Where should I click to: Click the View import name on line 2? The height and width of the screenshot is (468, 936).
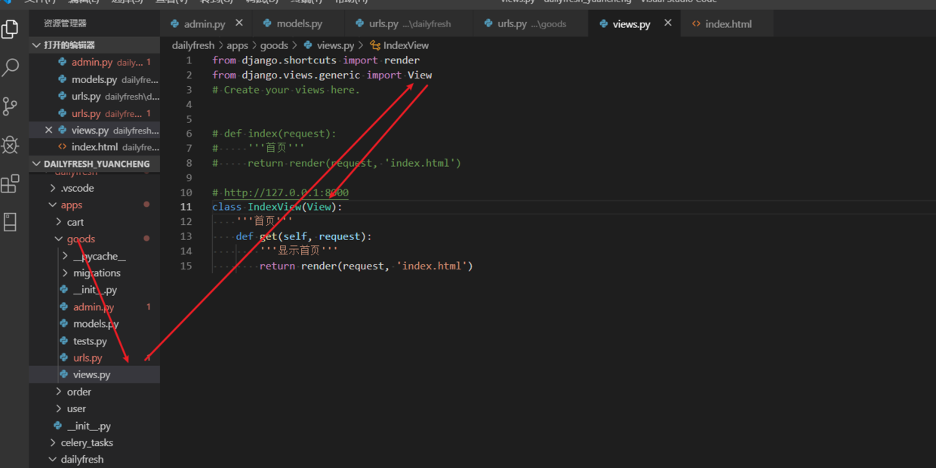pyautogui.click(x=420, y=75)
